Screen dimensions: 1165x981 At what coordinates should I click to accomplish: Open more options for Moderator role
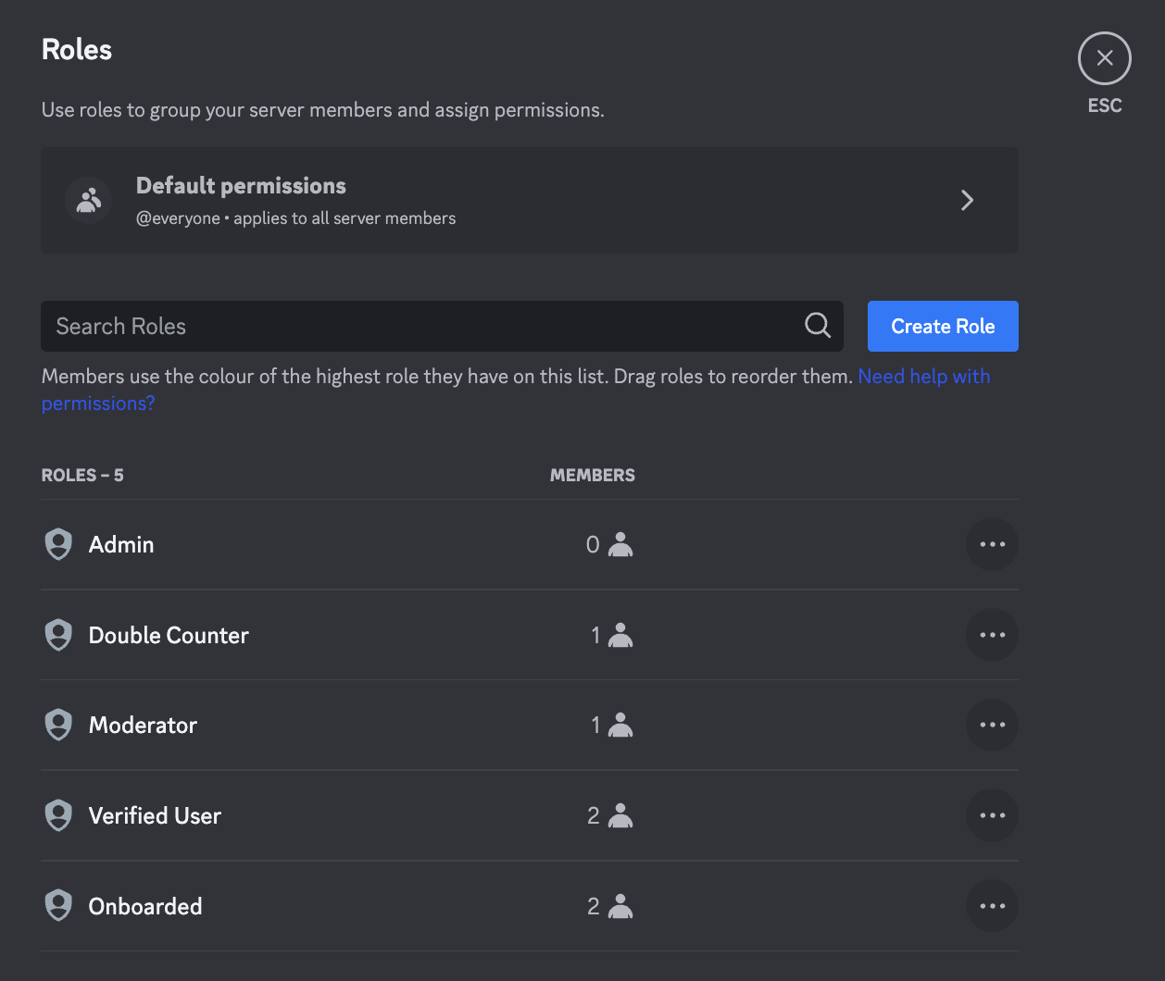(x=992, y=725)
